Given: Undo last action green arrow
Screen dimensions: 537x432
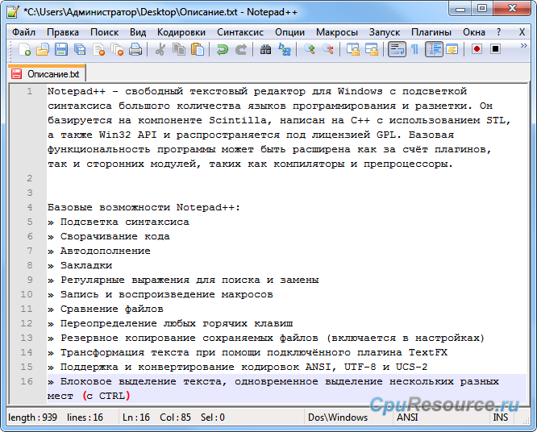Looking at the screenshot, I should [223, 50].
